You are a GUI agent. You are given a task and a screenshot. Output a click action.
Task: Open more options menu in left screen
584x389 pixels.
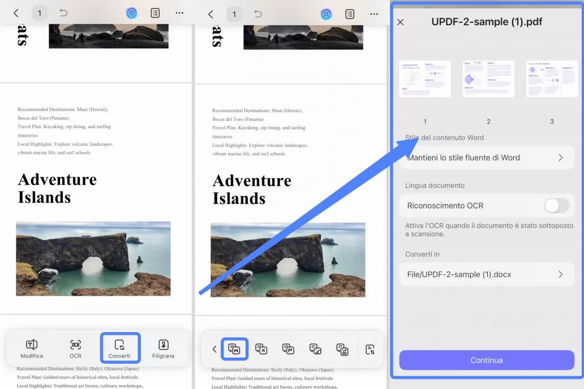point(180,13)
